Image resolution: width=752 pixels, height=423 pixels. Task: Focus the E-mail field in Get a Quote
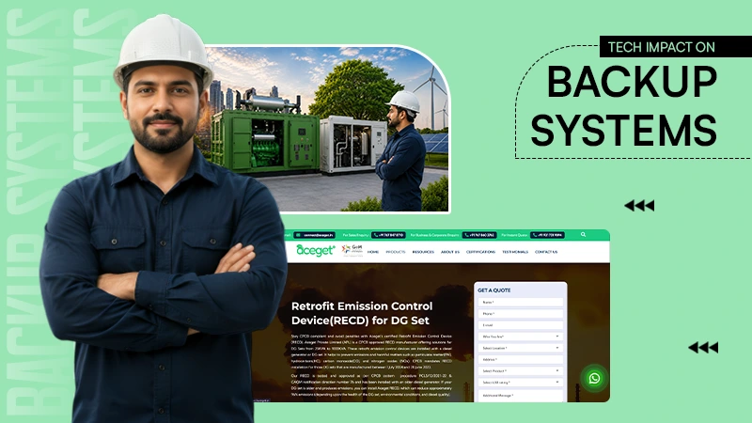point(521,325)
